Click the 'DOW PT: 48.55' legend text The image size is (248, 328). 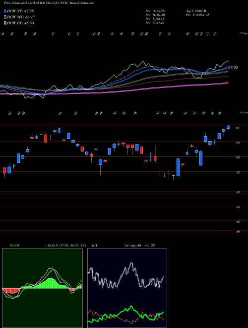tap(20, 23)
